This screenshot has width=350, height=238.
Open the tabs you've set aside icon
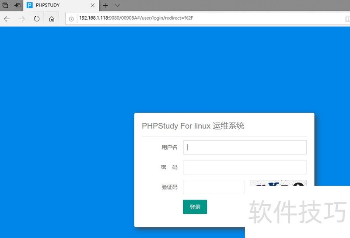[5, 5]
